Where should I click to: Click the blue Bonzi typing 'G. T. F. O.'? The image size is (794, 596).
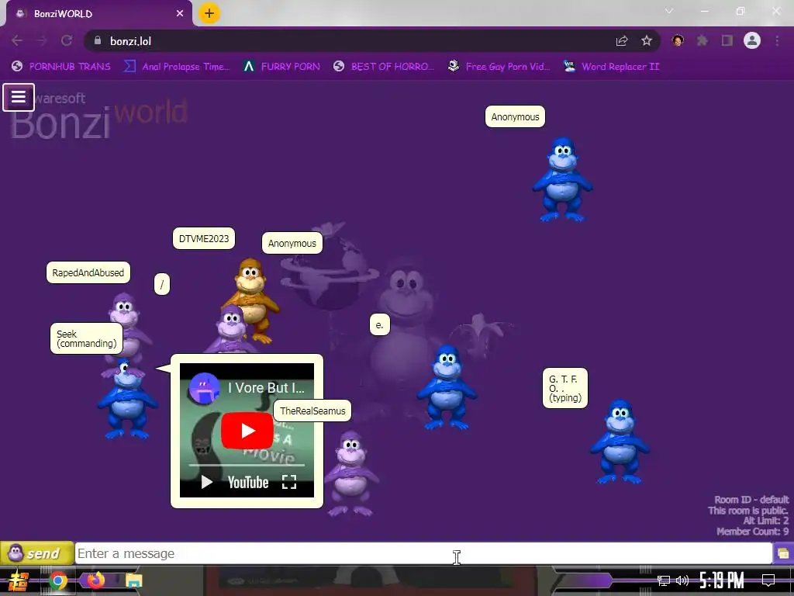point(620,442)
